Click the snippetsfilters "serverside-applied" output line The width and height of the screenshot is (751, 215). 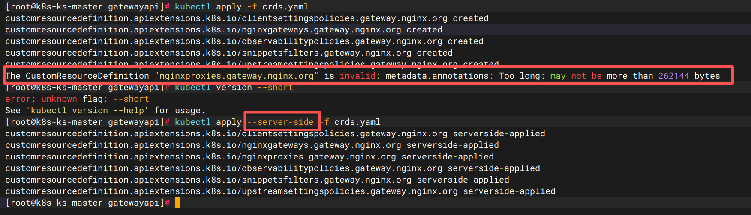point(257,180)
